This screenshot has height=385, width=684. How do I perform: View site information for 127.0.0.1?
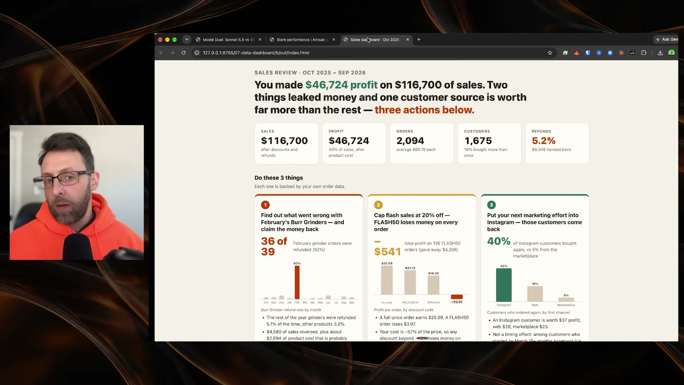197,53
